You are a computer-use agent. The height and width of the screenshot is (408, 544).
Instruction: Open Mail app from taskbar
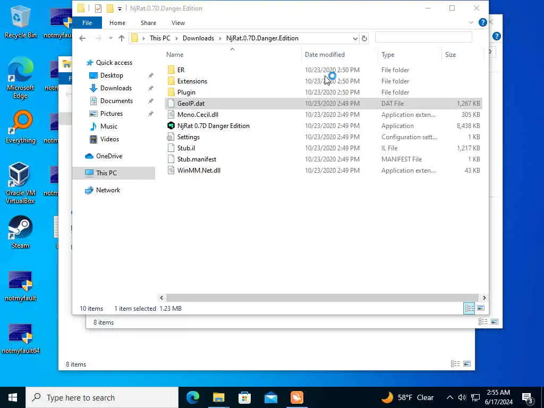270,397
